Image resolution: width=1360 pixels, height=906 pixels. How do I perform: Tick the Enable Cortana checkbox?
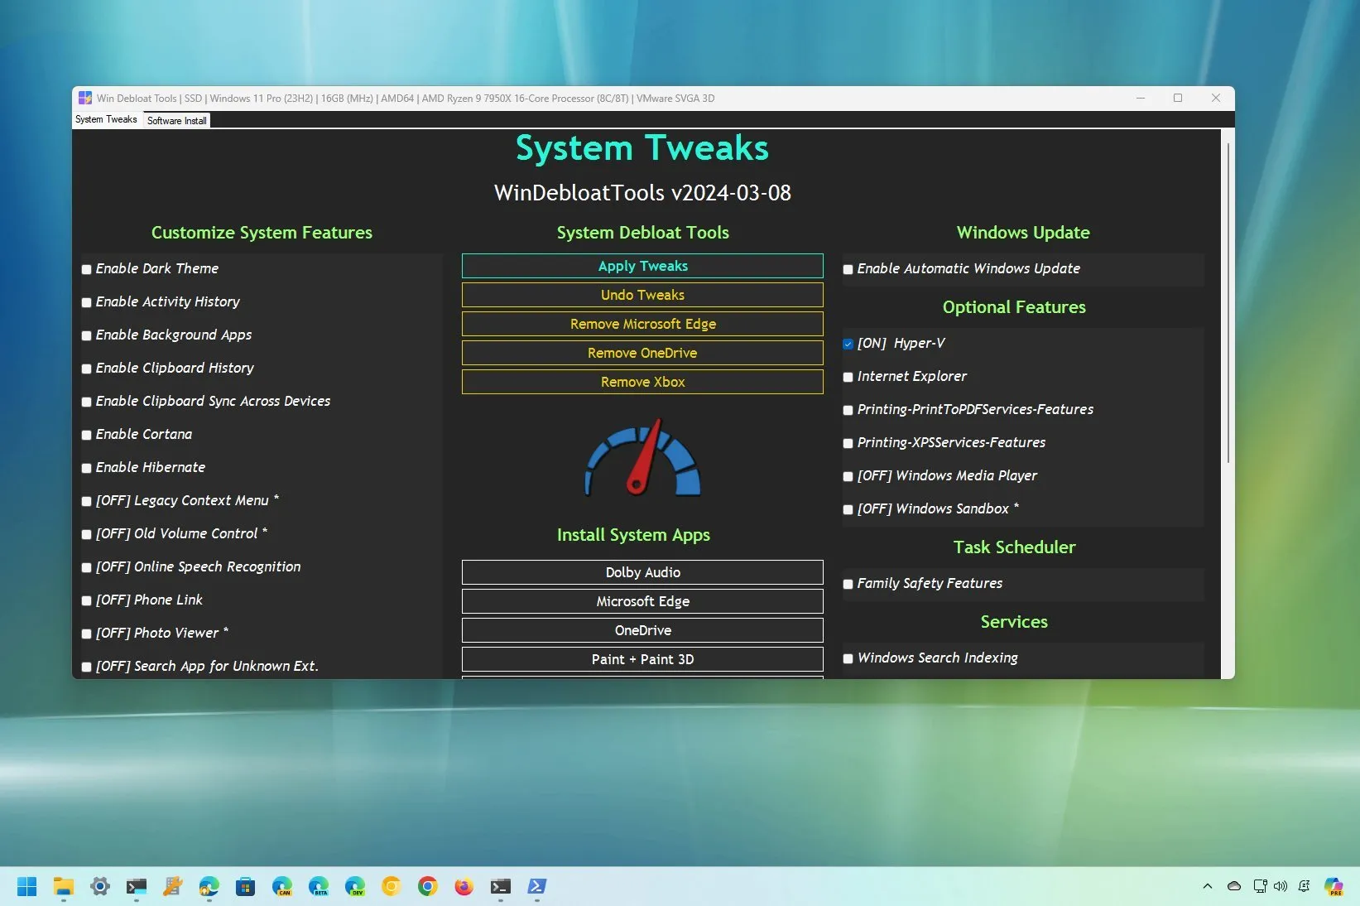click(86, 435)
